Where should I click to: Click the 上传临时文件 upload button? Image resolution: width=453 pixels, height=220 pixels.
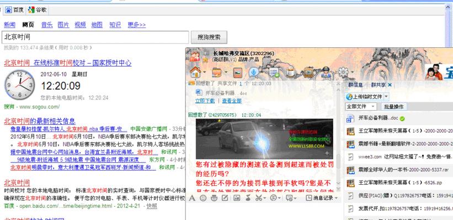[364, 97]
